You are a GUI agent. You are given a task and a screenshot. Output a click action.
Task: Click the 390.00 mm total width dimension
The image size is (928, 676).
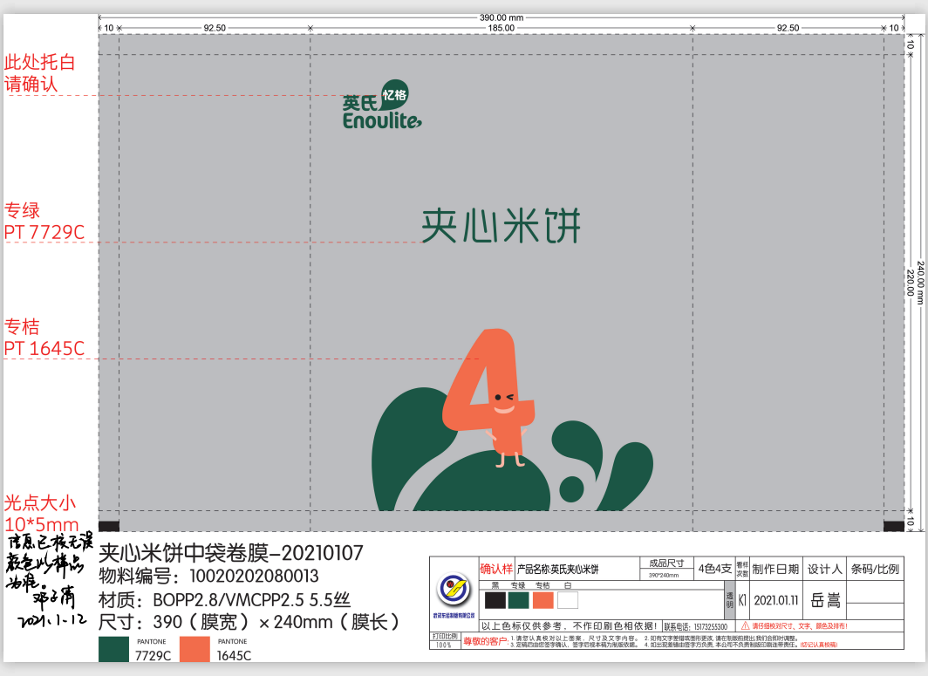point(502,17)
